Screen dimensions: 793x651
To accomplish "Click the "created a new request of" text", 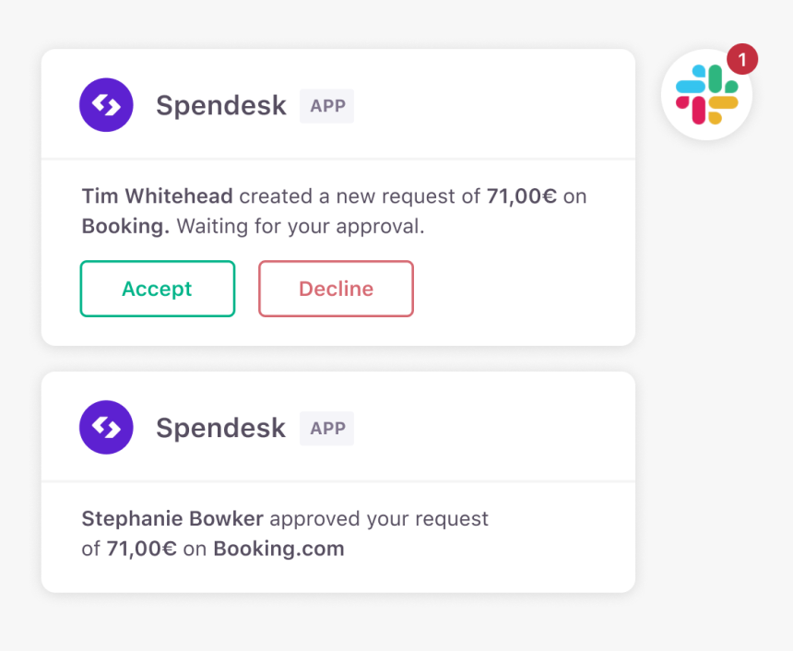I will [361, 196].
